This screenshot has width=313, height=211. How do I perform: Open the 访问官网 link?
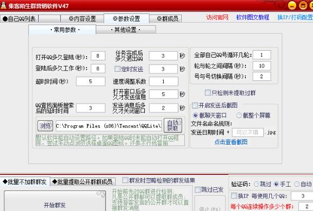(217, 17)
